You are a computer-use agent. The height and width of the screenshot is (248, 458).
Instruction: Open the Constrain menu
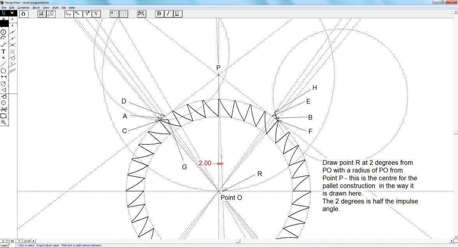(x=23, y=7)
